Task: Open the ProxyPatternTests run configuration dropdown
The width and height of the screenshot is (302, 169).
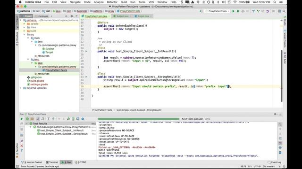Action: pyautogui.click(x=218, y=11)
